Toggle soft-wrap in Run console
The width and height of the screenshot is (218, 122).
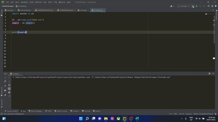tap(9, 85)
